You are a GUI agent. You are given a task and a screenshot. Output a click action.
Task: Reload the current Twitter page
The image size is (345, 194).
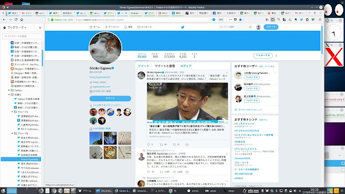coord(16,19)
